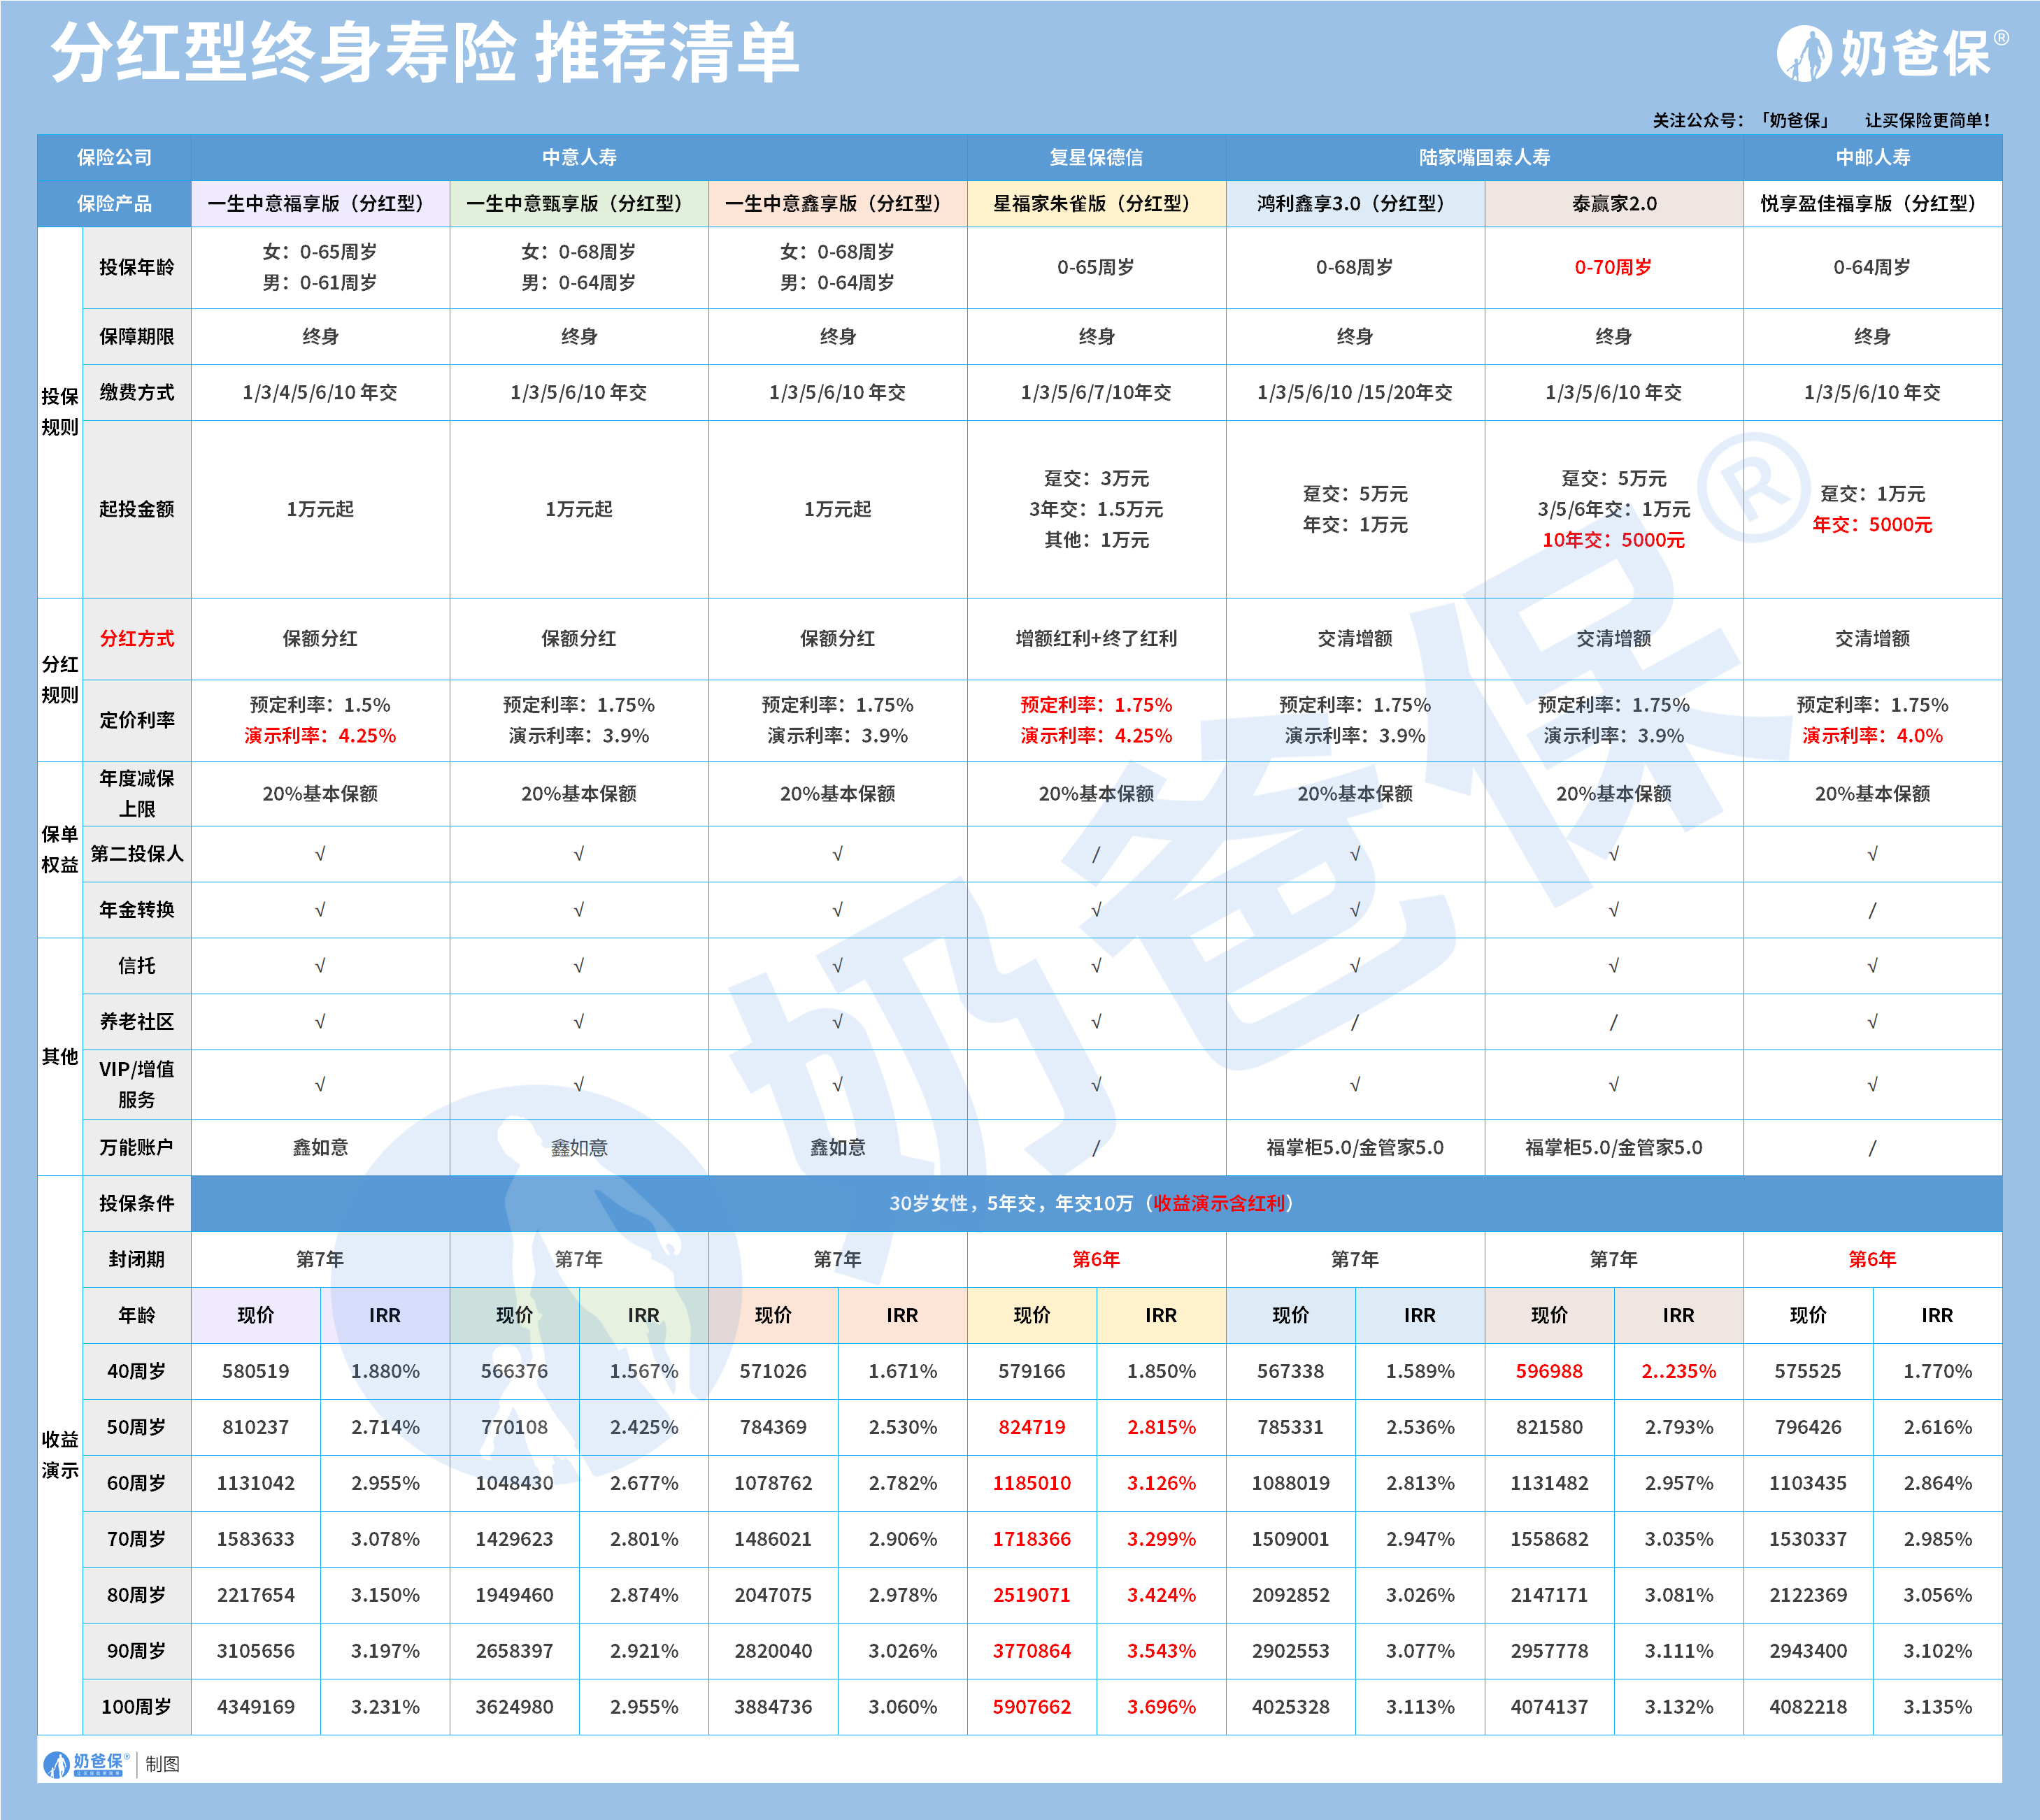Click the registered trademark symbol beside the top logo
Viewport: 2040px width, 1820px height.
pos(2001,37)
